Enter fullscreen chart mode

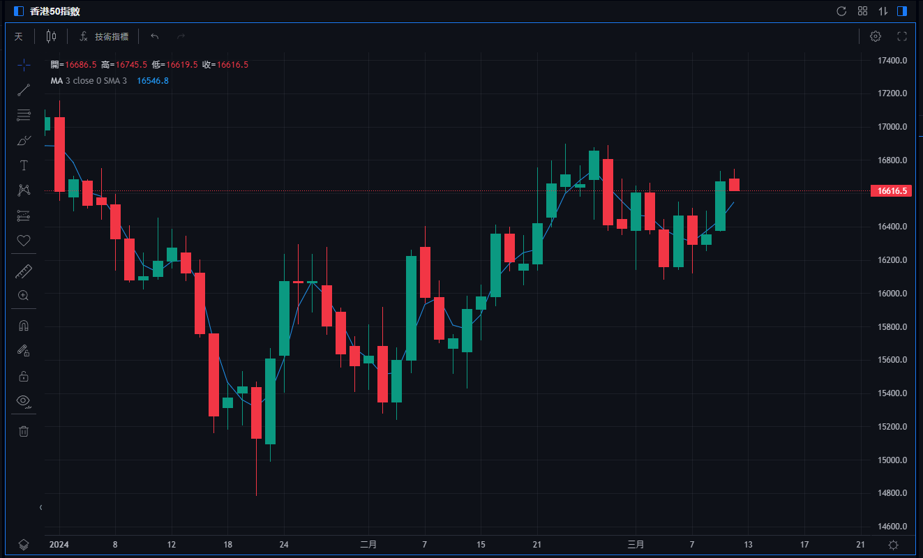[x=901, y=36]
